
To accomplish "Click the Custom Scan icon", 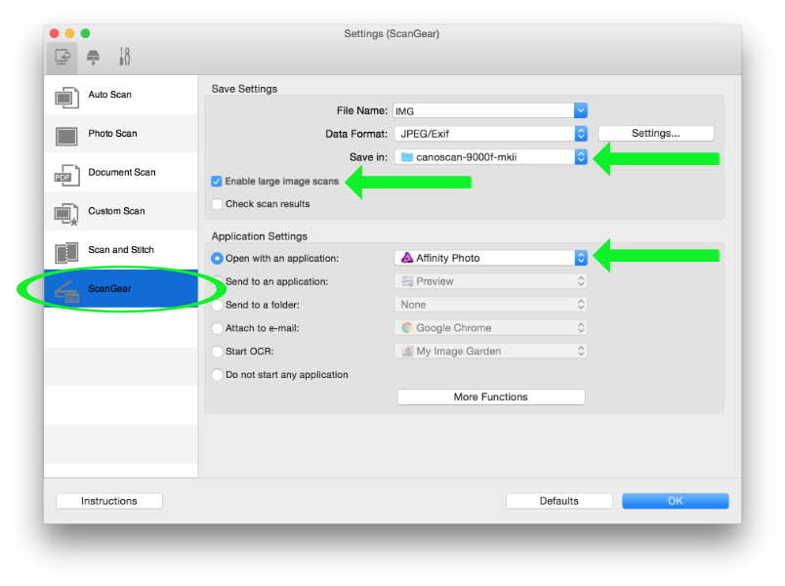I will (66, 214).
